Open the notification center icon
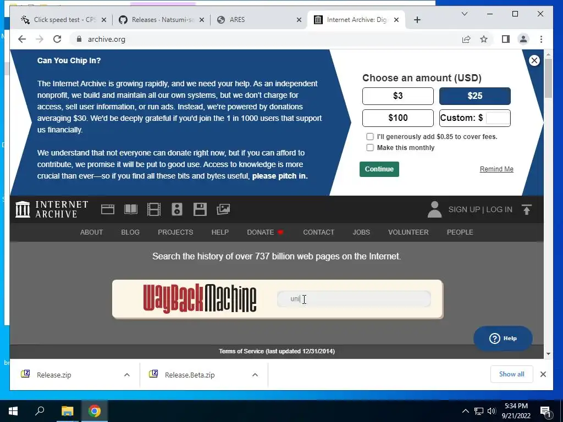Viewport: 563px width, 422px height. pos(545,412)
